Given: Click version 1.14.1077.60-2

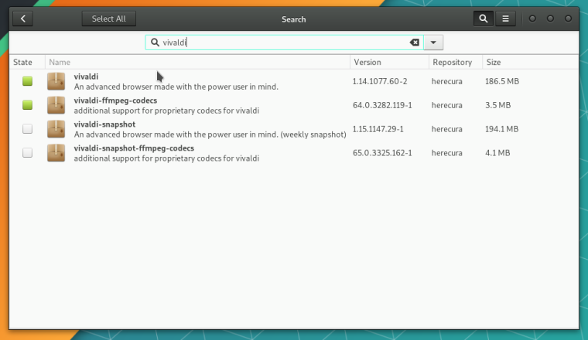Looking at the screenshot, I should pyautogui.click(x=380, y=82).
